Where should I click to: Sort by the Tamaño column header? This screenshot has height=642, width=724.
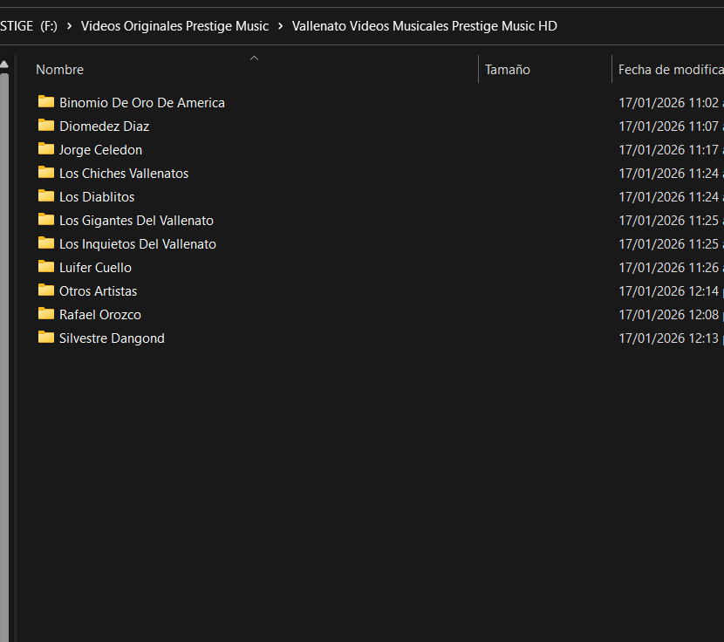pos(508,70)
